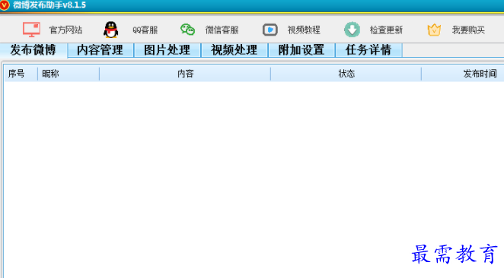504x278 pixels.
Task: Click the Weibo app logo in title bar
Action: (x=5, y=5)
